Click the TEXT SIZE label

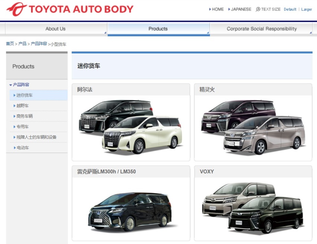(271, 9)
